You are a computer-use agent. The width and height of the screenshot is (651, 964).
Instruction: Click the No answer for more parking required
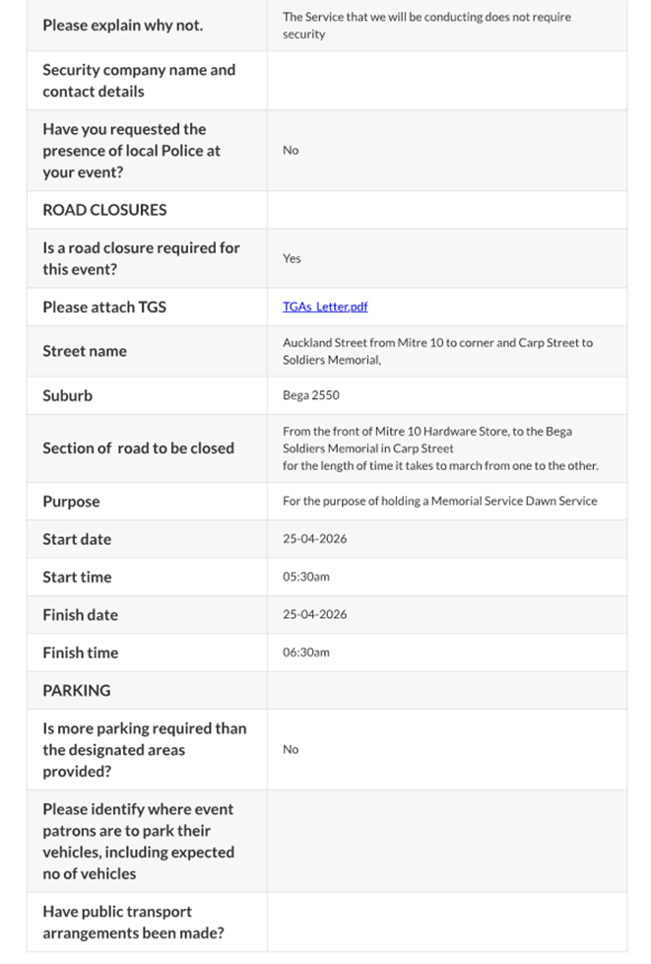[x=291, y=749]
